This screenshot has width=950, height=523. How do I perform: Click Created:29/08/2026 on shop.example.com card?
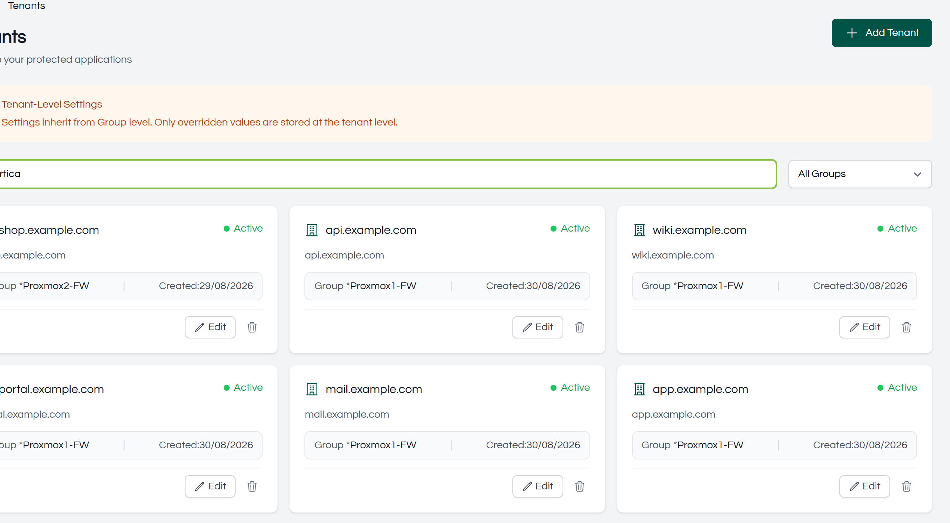click(206, 286)
